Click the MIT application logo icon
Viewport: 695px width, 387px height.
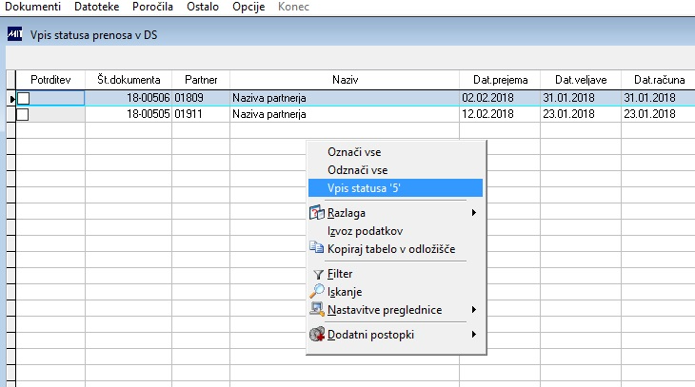click(x=14, y=34)
